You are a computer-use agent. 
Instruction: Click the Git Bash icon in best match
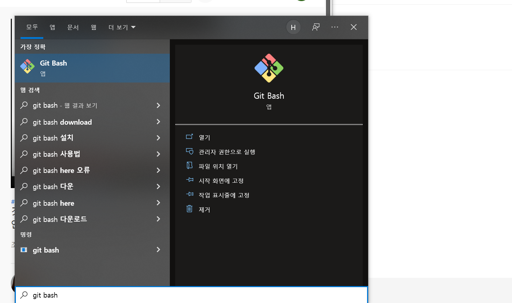point(27,66)
